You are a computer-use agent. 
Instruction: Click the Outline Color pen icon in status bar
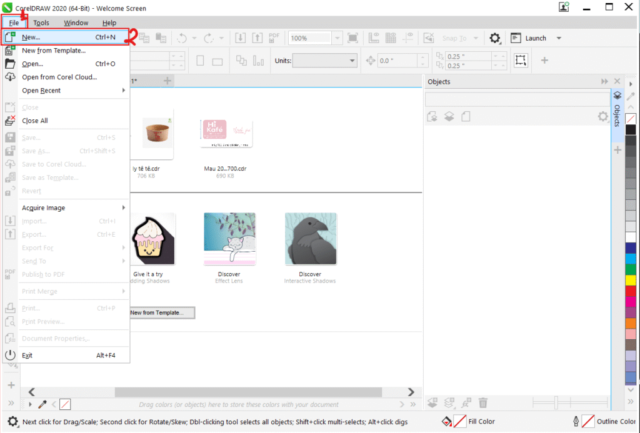click(576, 421)
